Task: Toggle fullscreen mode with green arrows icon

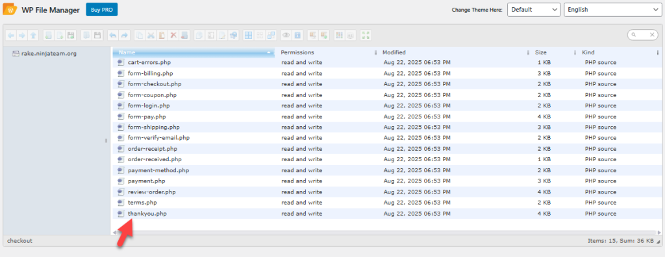Action: pyautogui.click(x=366, y=35)
